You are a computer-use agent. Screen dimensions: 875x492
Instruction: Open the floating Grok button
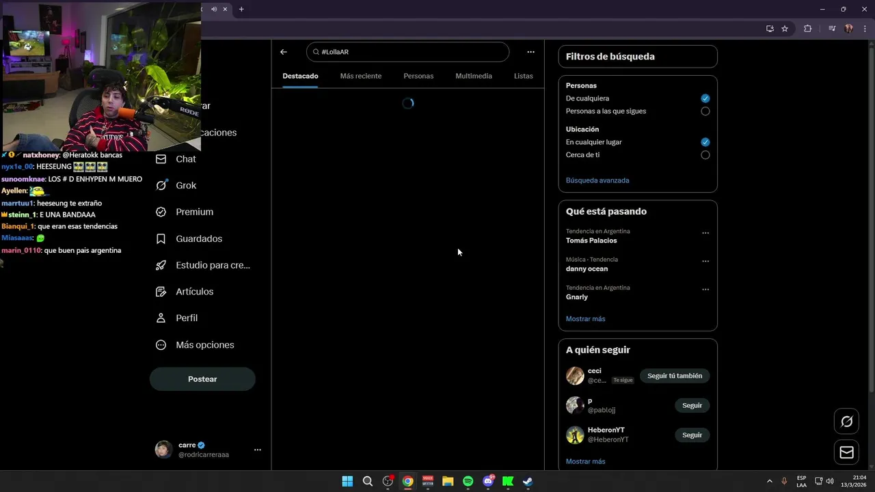pyautogui.click(x=846, y=422)
